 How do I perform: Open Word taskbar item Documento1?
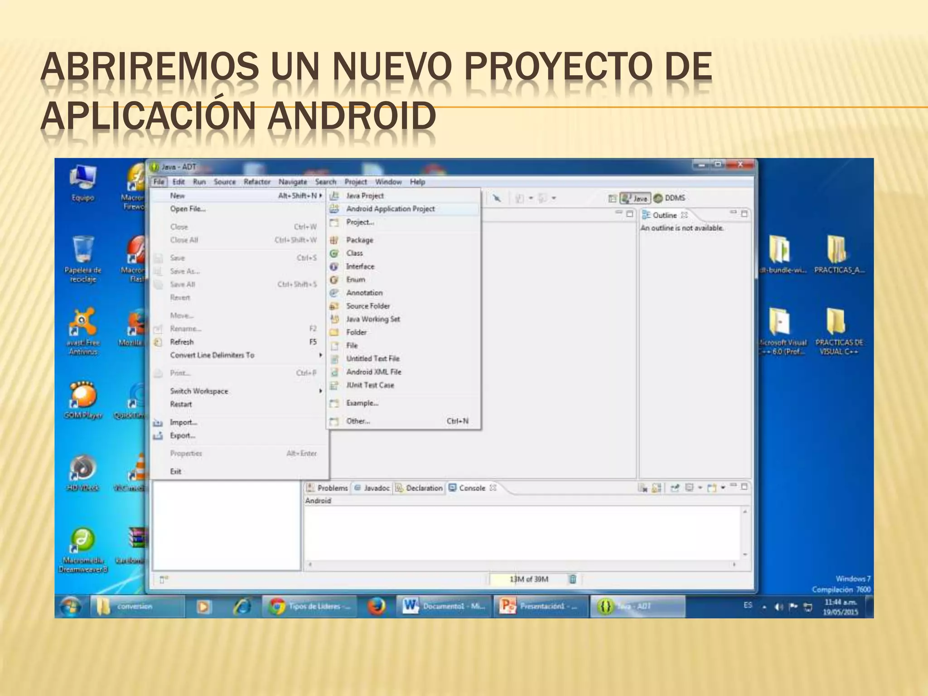445,607
